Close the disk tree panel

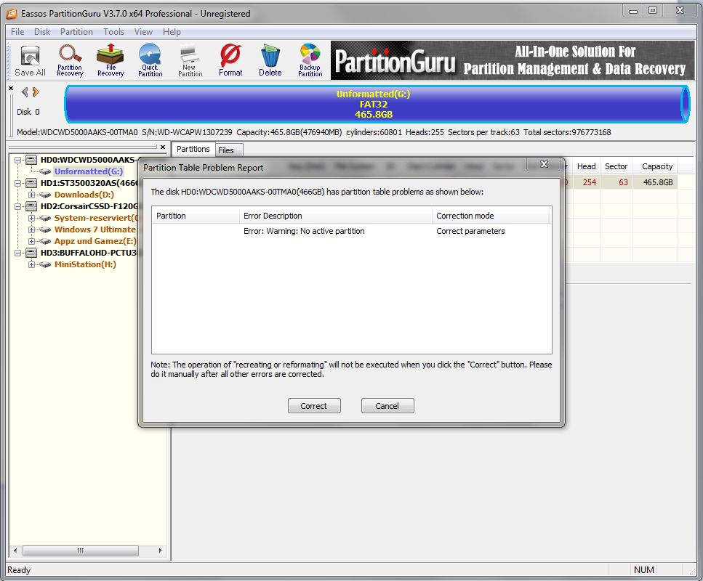click(163, 147)
